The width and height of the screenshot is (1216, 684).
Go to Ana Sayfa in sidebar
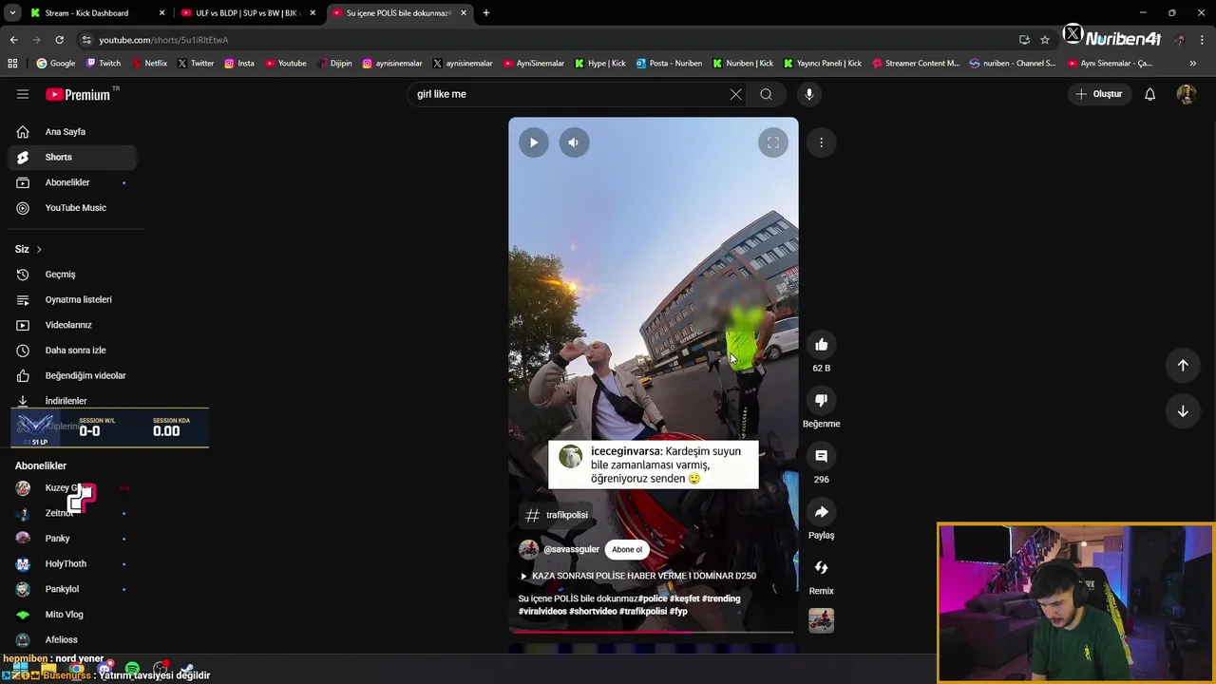[72, 132]
